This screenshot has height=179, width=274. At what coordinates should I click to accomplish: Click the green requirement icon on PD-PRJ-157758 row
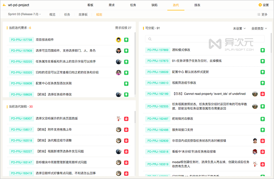pos(126,40)
